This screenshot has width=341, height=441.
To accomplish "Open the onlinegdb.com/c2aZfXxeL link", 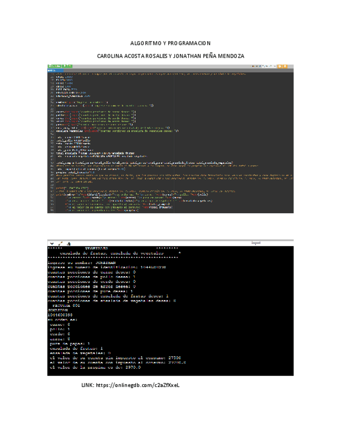I will tap(137, 385).
